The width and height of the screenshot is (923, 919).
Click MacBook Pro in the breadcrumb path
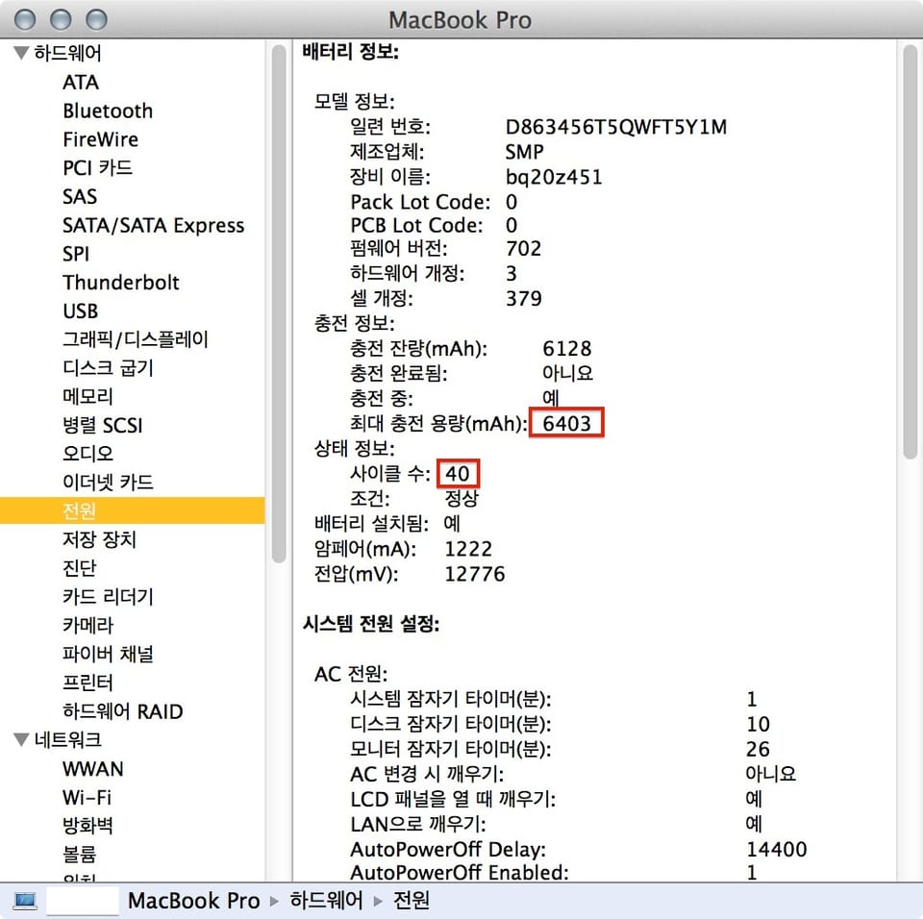(193, 902)
